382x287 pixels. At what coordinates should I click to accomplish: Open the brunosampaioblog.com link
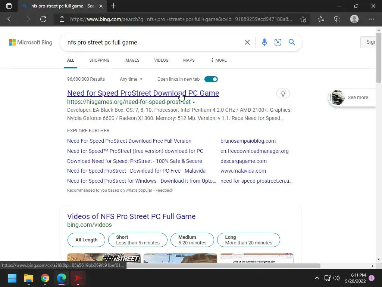pos(248,141)
